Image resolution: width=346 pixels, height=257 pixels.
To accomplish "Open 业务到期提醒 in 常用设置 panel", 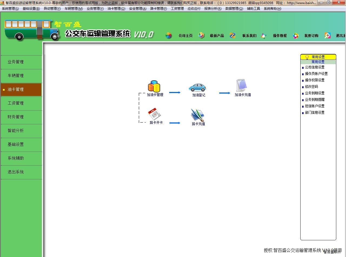I will coord(315,100).
